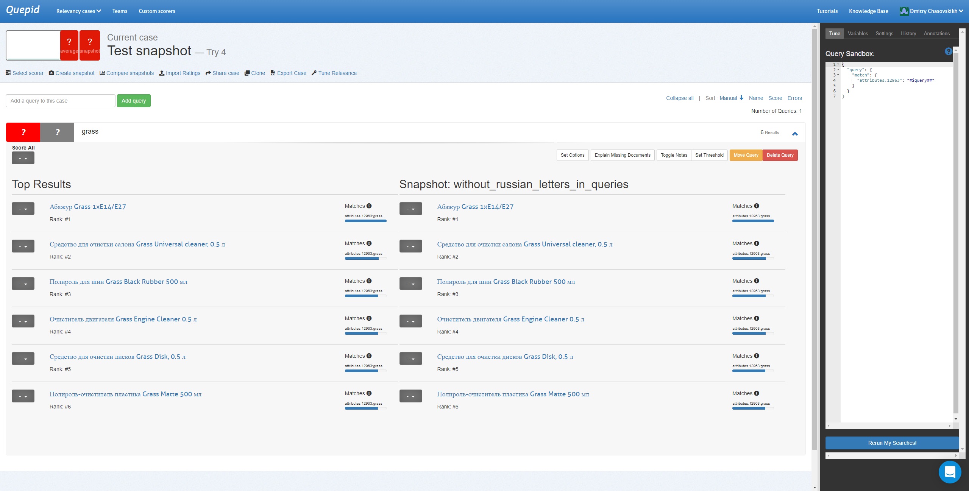Select the Select scorer icon
The height and width of the screenshot is (491, 969).
click(8, 73)
